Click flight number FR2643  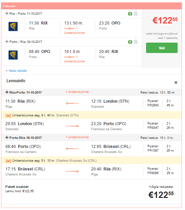coord(153,105)
